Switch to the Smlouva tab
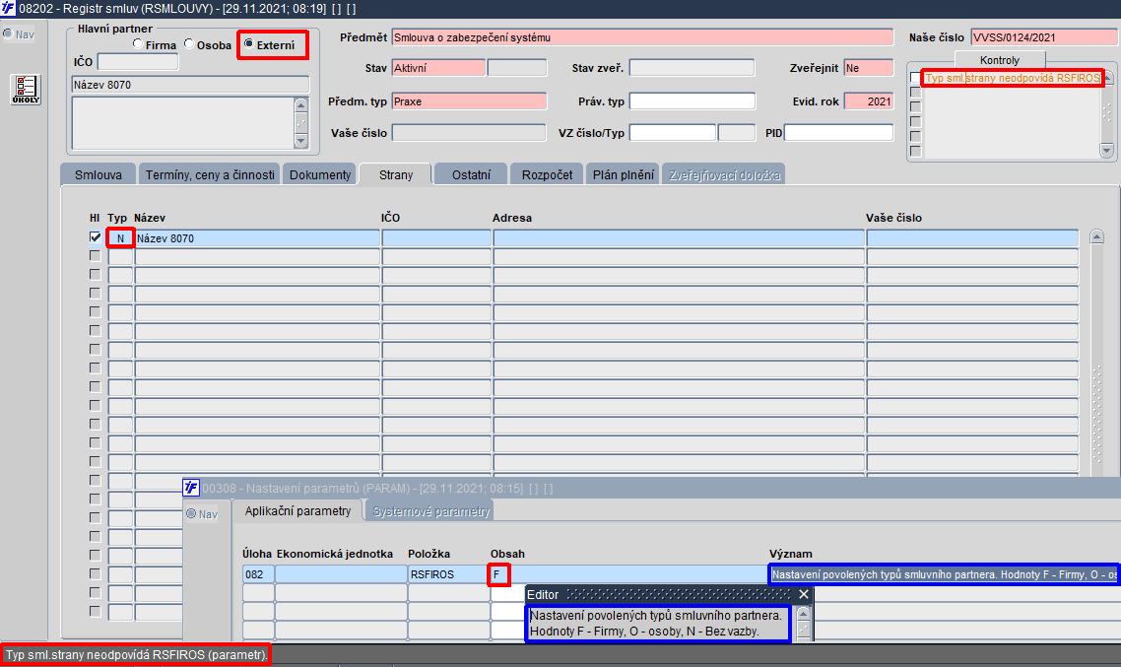 click(x=99, y=174)
